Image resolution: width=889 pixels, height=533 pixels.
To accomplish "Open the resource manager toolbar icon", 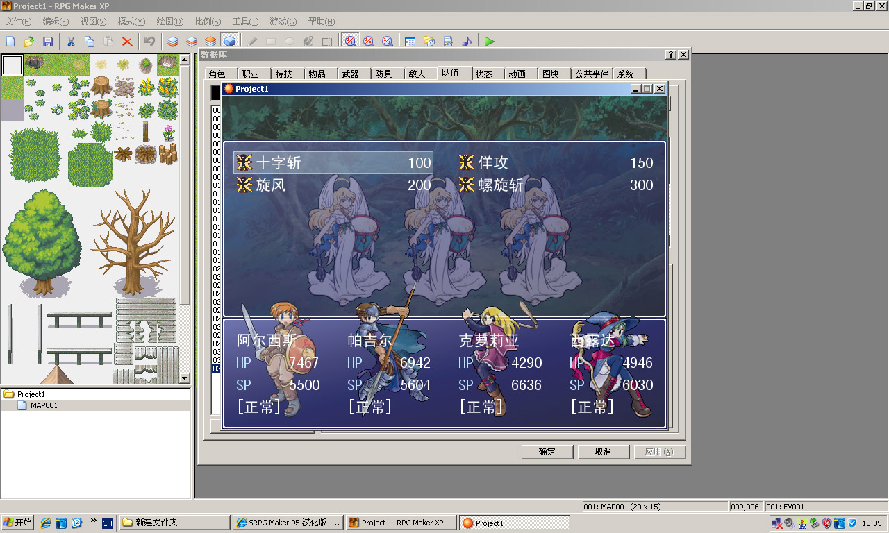I will click(x=429, y=42).
